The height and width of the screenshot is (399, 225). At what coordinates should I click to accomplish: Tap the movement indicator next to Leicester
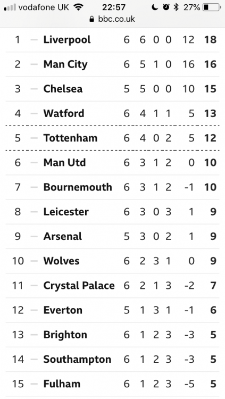(x=34, y=212)
